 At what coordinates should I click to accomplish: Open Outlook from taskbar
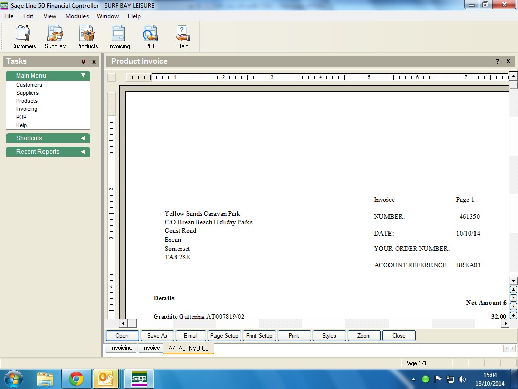click(x=106, y=379)
